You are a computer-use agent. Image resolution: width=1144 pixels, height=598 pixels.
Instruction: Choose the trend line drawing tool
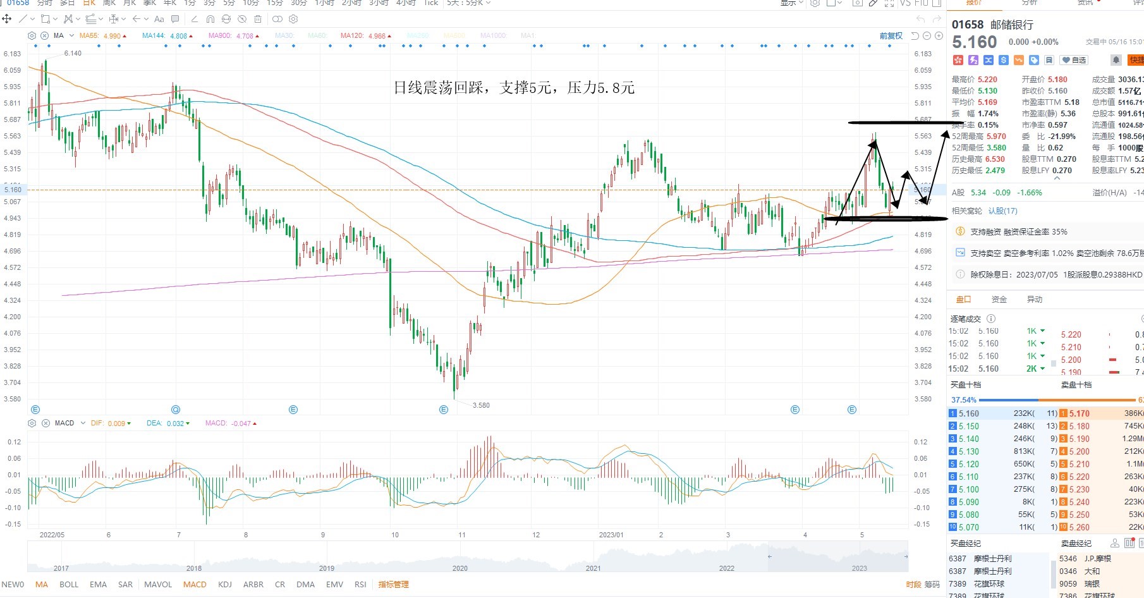[23, 19]
